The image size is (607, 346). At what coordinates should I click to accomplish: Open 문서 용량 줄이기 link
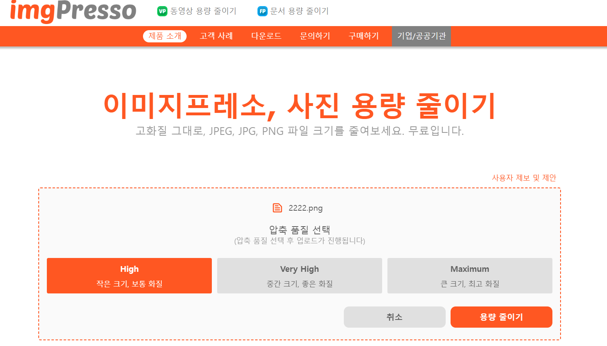299,11
